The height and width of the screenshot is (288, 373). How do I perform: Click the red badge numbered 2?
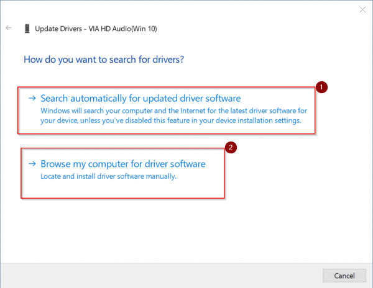click(230, 148)
